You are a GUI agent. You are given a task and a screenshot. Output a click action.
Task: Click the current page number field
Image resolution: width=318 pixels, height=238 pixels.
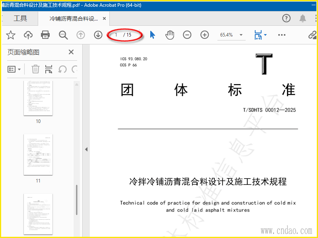(116, 35)
